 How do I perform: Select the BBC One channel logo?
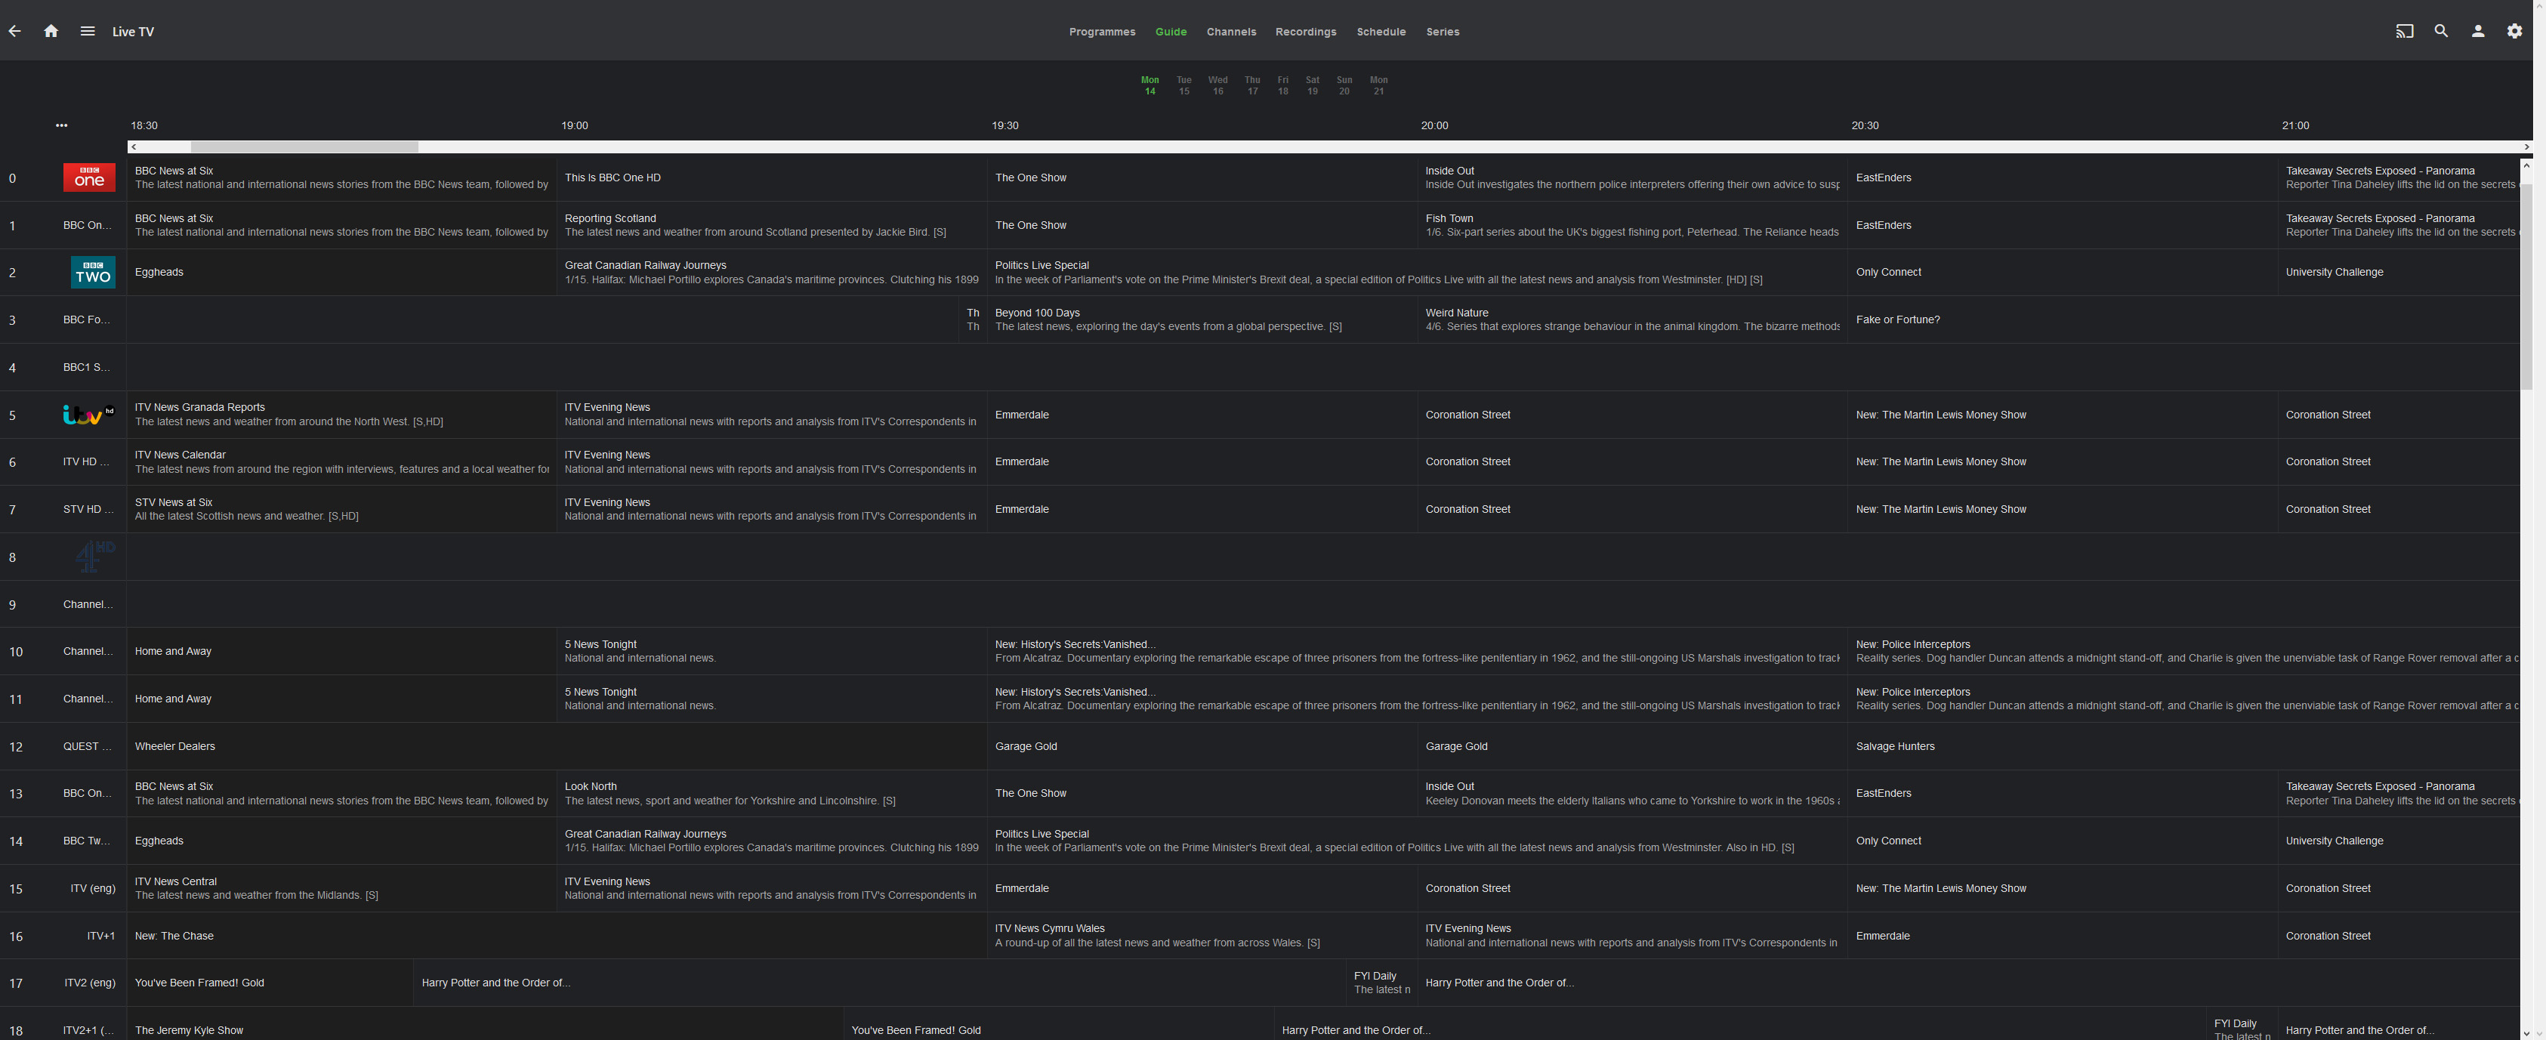click(x=89, y=178)
